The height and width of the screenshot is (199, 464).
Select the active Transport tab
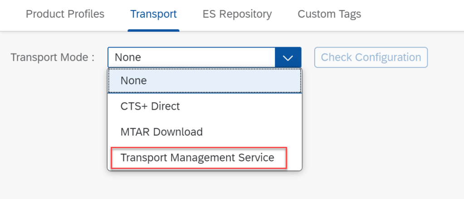153,14
